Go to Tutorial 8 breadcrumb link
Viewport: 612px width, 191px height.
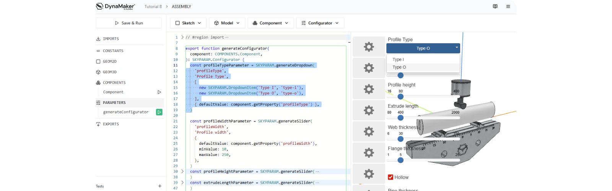coord(153,6)
